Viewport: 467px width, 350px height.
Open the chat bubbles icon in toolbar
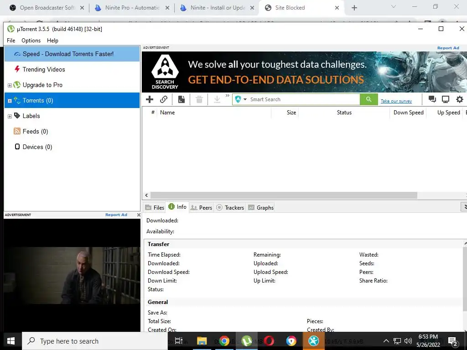point(432,99)
